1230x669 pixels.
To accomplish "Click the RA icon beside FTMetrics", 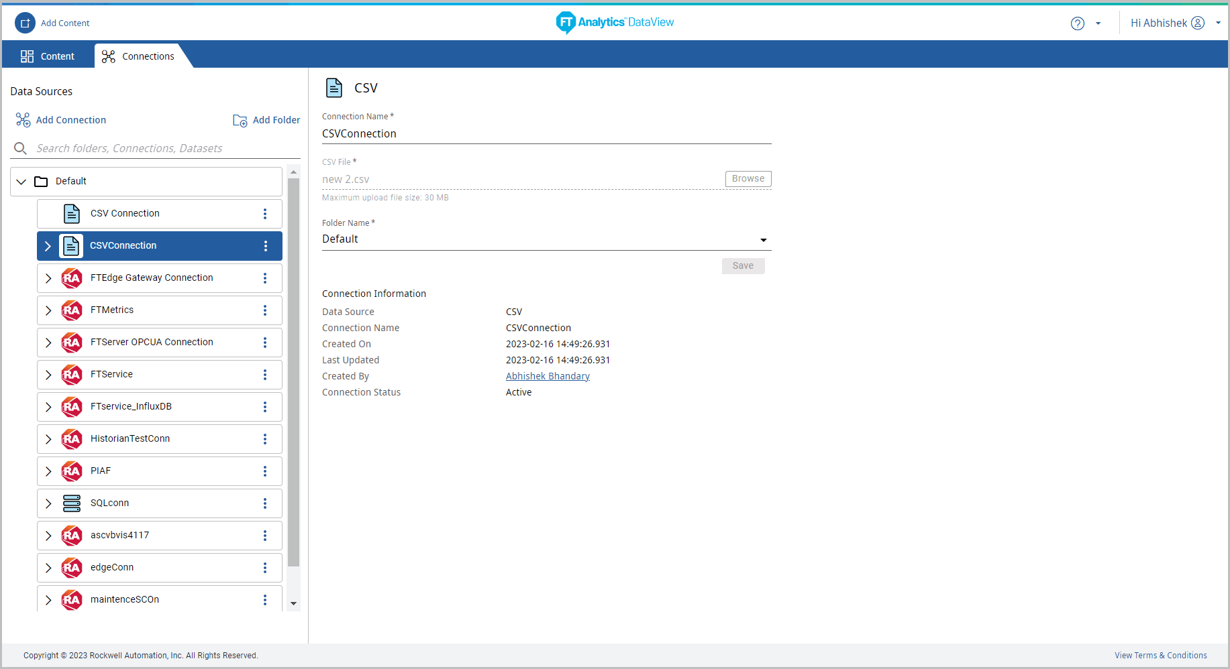I will coord(72,310).
